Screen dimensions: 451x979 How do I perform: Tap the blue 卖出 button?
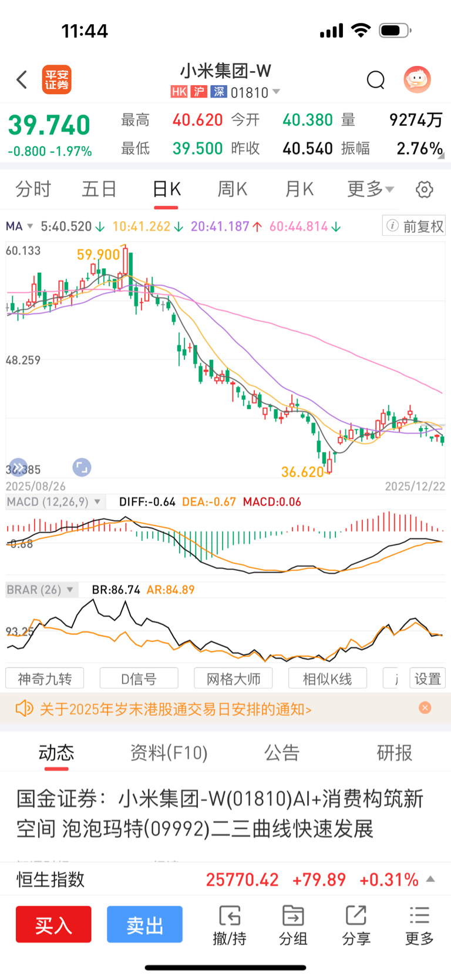tap(144, 924)
